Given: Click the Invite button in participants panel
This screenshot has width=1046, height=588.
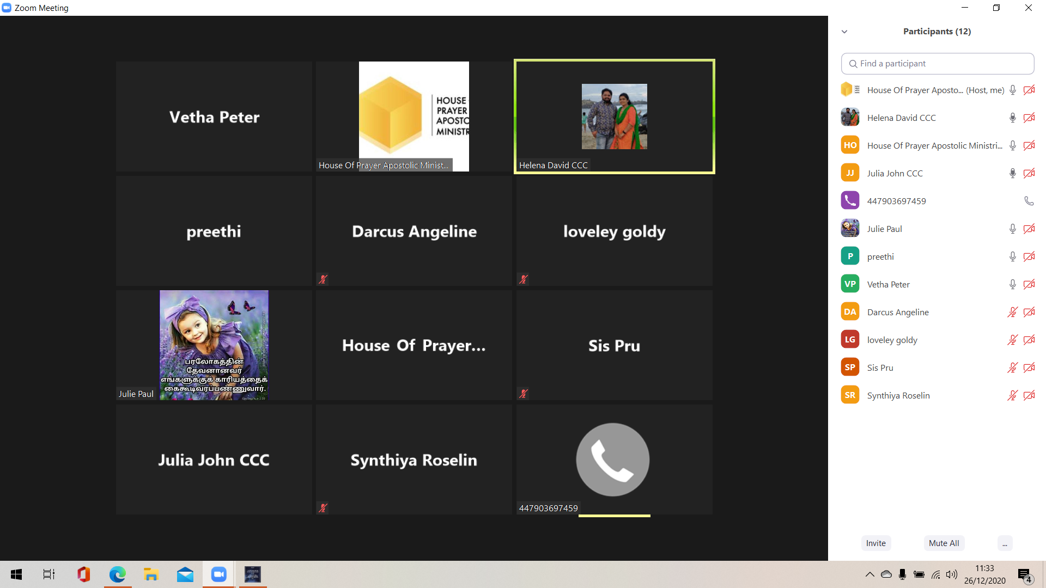Looking at the screenshot, I should click(877, 543).
